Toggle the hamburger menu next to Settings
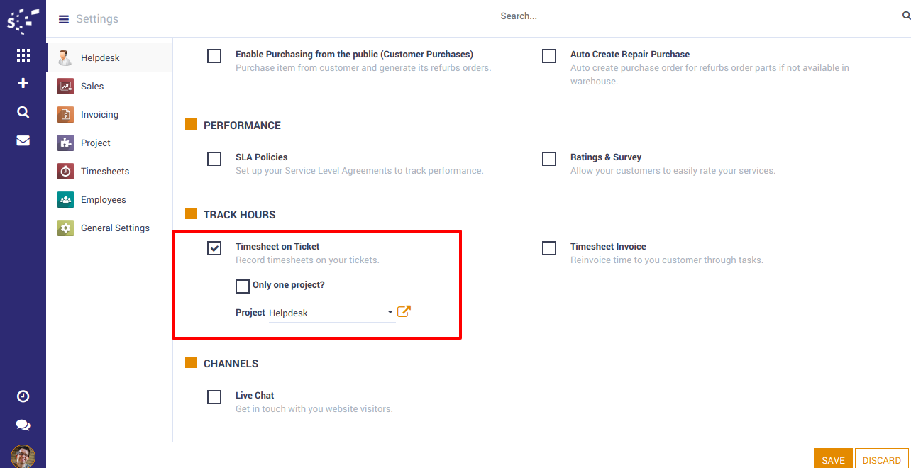This screenshot has height=468, width=911. click(x=64, y=19)
